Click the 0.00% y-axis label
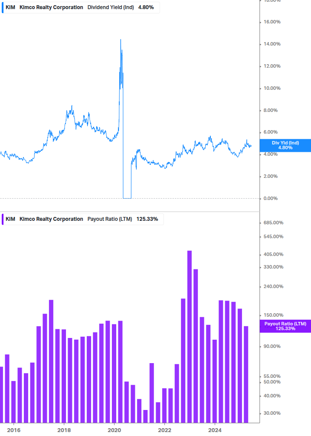 (270, 198)
